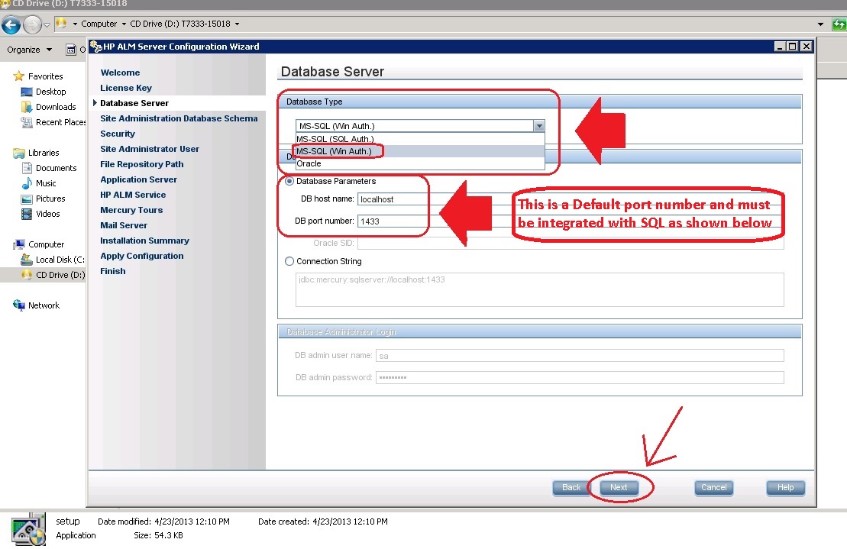This screenshot has width=847, height=549.
Task: Open the Site Administrator User step
Action: coord(150,149)
